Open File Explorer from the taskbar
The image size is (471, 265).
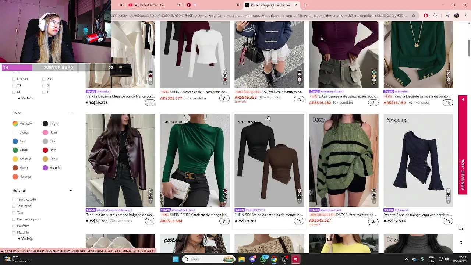pos(242,259)
